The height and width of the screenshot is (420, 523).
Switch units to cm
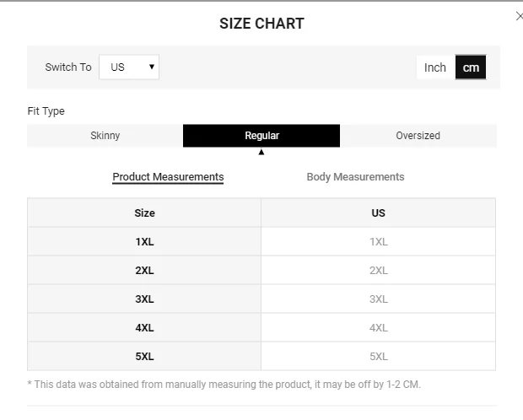pos(471,67)
